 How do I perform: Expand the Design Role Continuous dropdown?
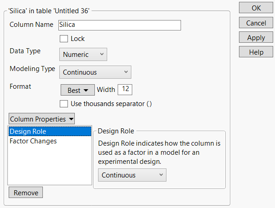[132, 175]
